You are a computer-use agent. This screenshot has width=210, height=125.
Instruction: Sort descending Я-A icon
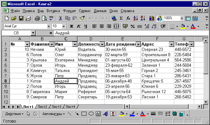coord(143,18)
